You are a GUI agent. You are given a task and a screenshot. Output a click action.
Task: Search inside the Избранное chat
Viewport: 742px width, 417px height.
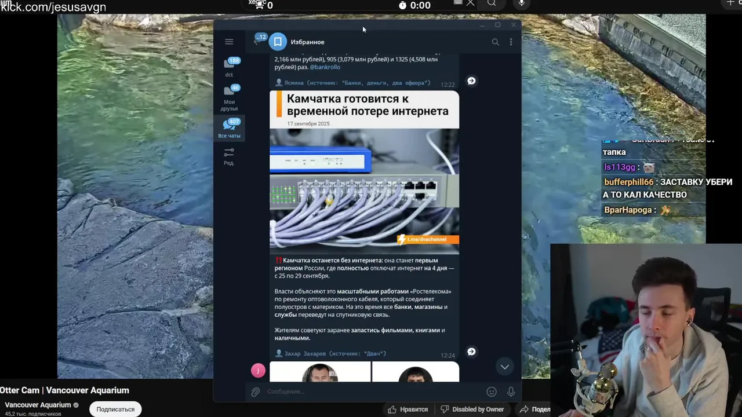pyautogui.click(x=495, y=42)
